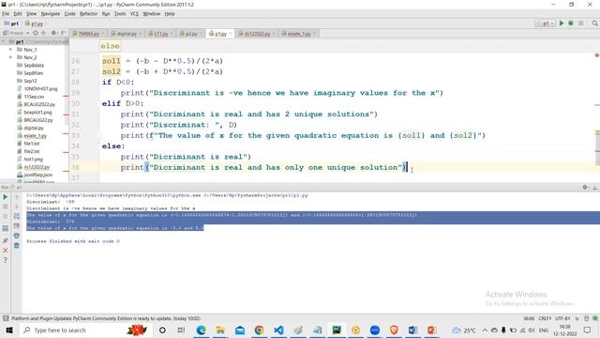This screenshot has width=600, height=338.
Task: Click p1.py breadcrumb in navigation bar
Action: point(34,23)
